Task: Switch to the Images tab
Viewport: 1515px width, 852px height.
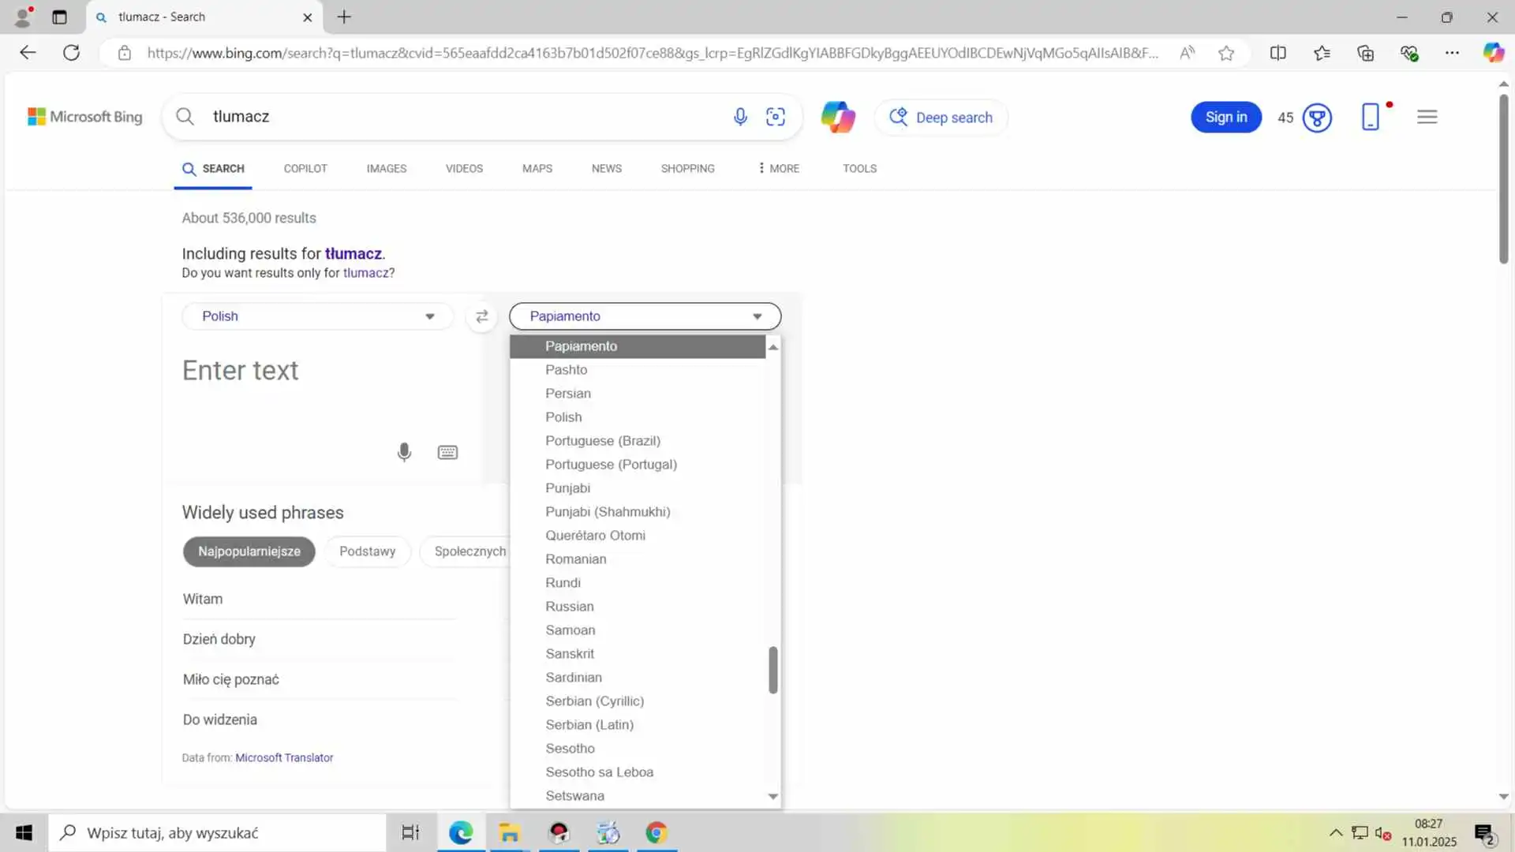Action: click(386, 169)
